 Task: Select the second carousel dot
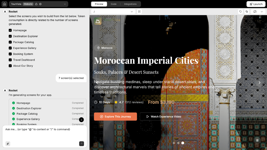pyautogui.click(x=178, y=143)
